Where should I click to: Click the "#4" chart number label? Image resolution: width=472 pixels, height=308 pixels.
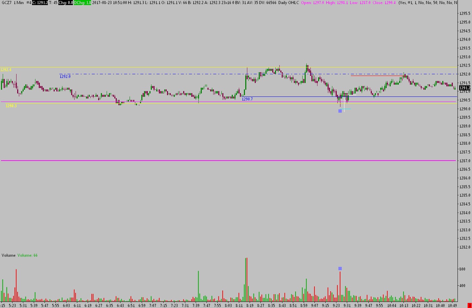[29, 3]
